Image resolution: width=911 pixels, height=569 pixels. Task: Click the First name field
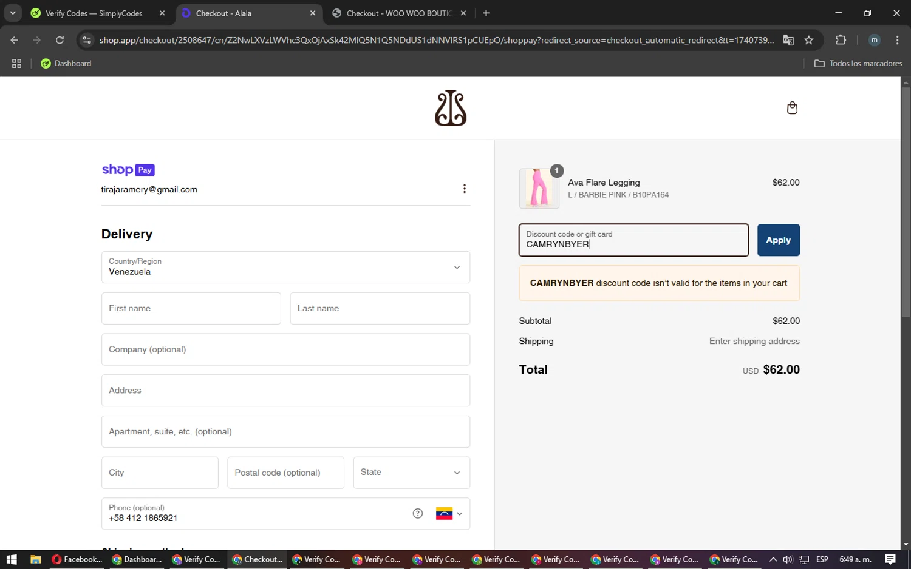click(191, 308)
